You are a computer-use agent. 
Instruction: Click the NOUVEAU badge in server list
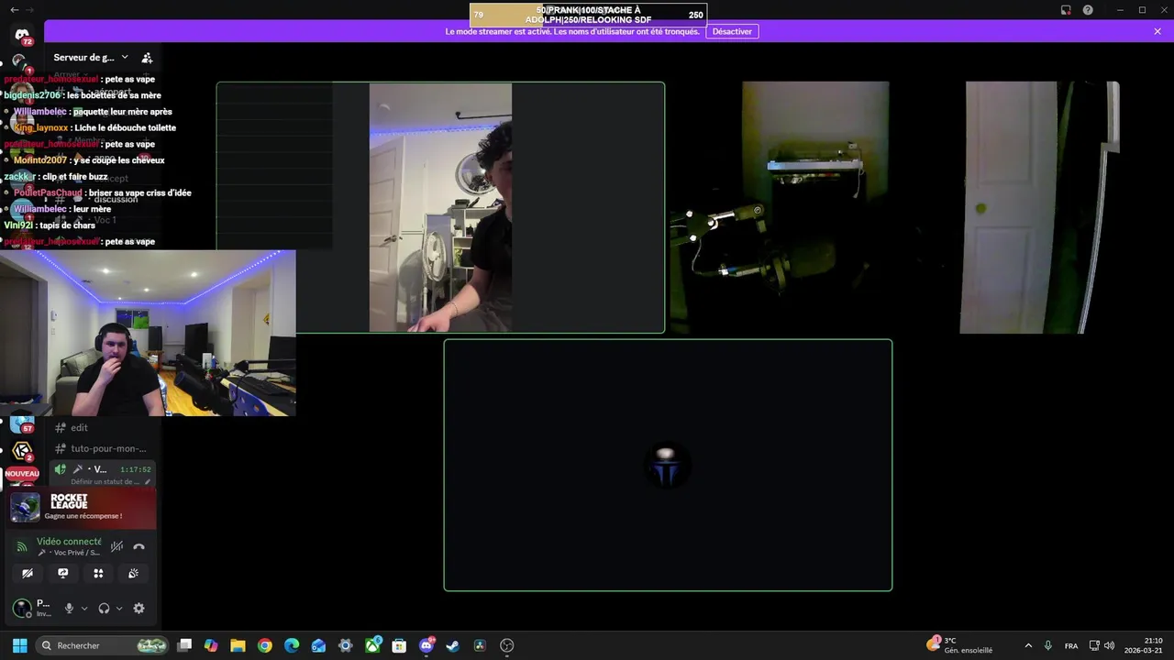click(22, 474)
